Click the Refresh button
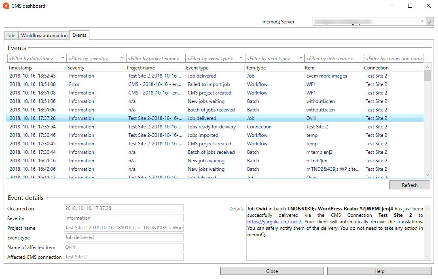438x279 pixels. pos(410,185)
